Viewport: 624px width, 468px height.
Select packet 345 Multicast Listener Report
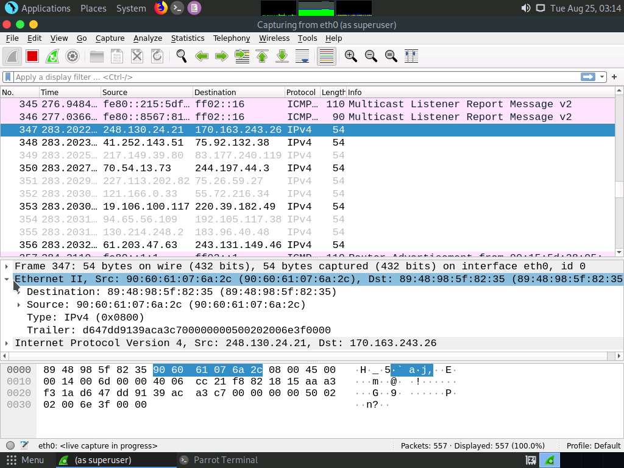(x=308, y=104)
